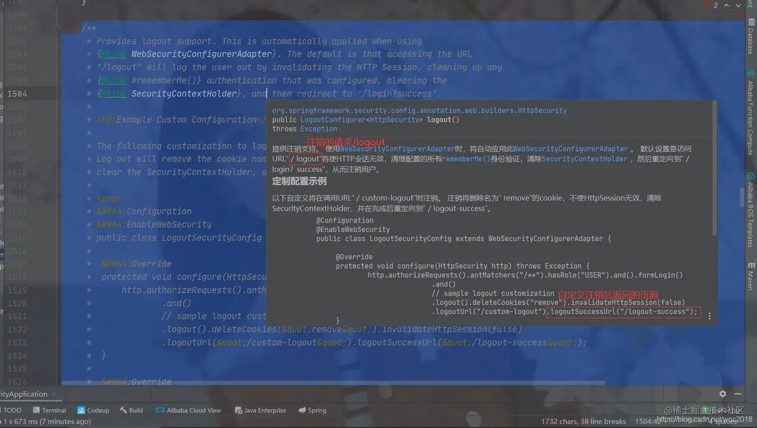Open the Alibaba Cloud View panel

[188, 410]
